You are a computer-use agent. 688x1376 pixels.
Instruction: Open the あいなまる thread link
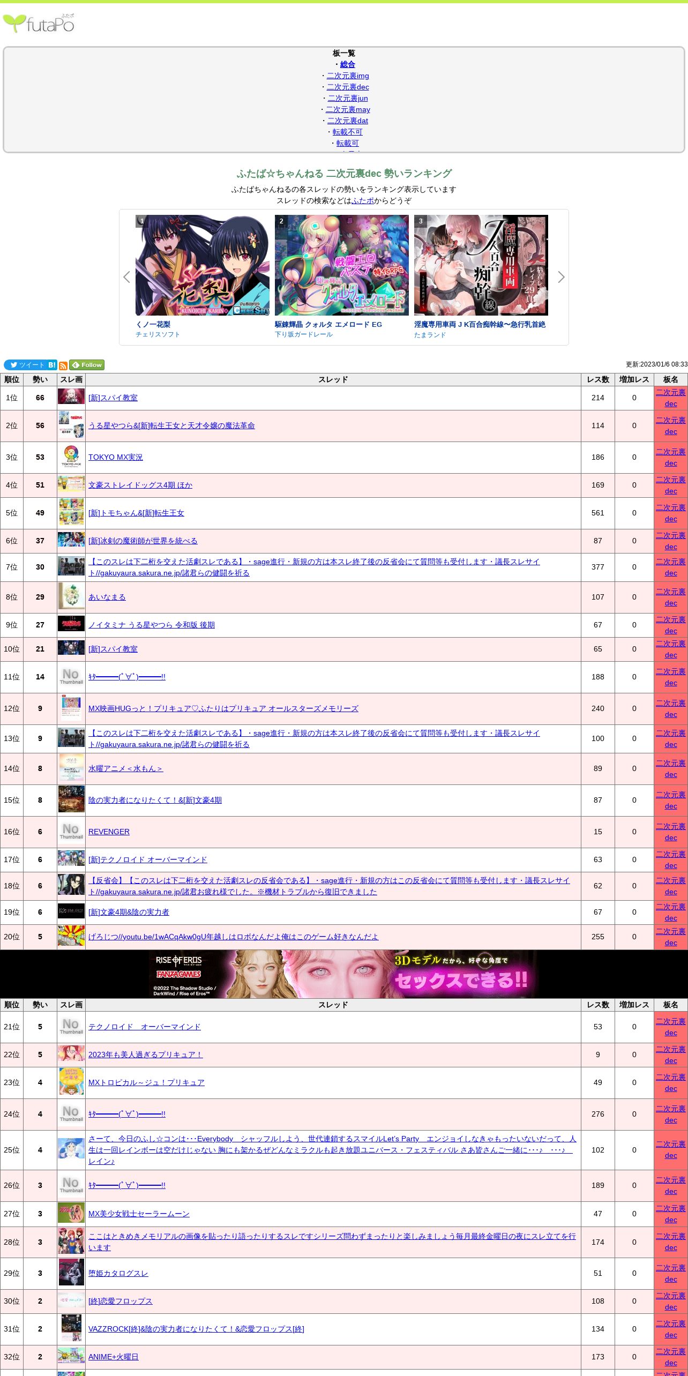(107, 597)
